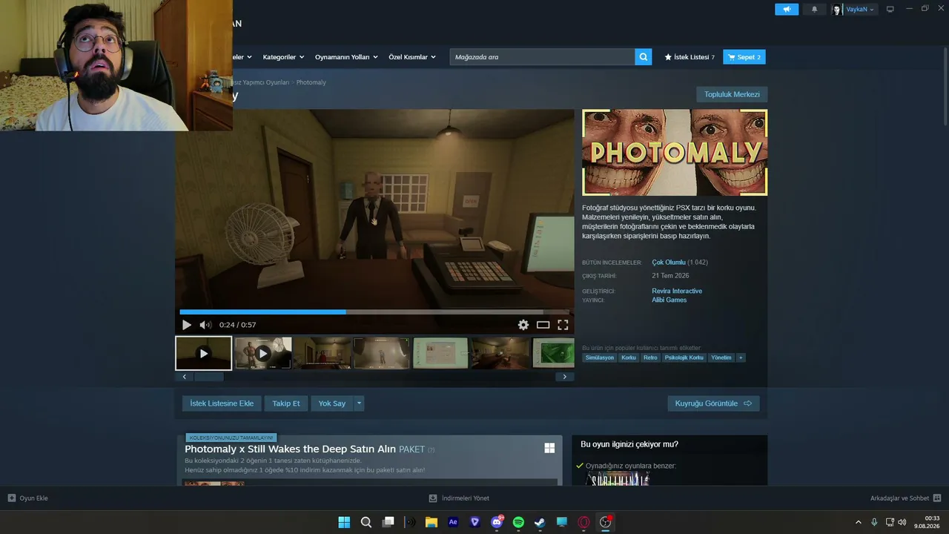The height and width of the screenshot is (534, 949).
Task: Open video player settings gear
Action: point(523,325)
